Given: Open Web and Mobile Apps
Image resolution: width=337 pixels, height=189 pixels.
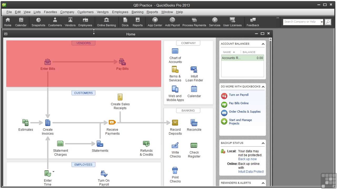Looking at the screenshot, I should coord(175,89).
